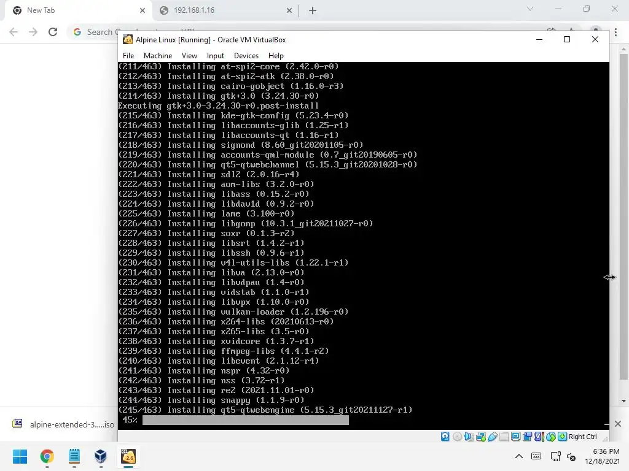The image size is (629, 471).
Task: Open the File menu in VirtualBox
Action: pyautogui.click(x=128, y=56)
